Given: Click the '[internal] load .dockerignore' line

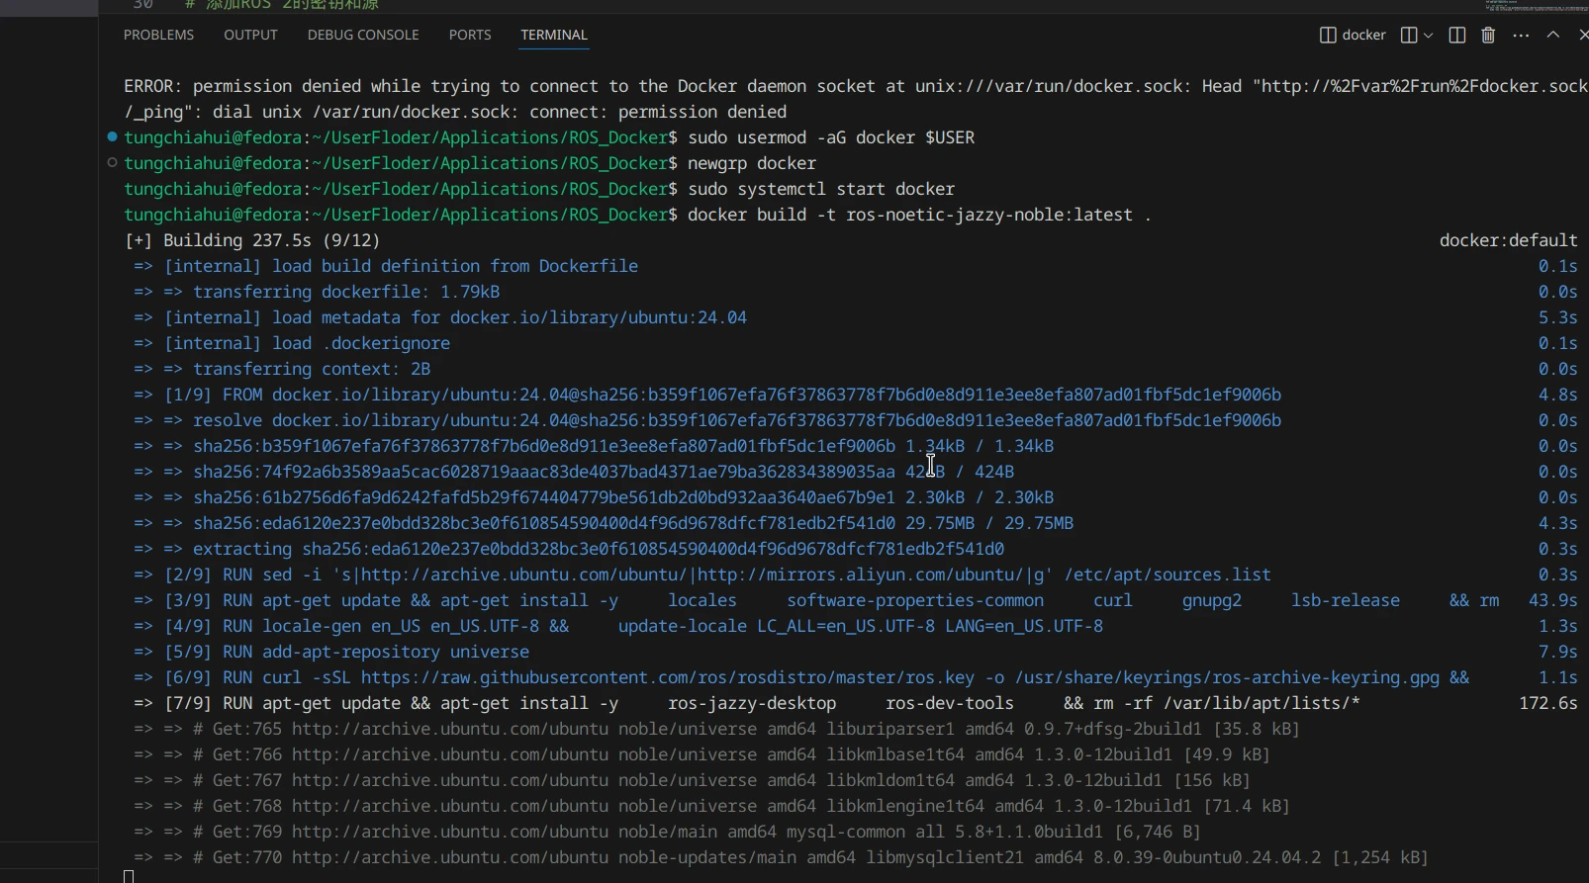Looking at the screenshot, I should click(307, 343).
